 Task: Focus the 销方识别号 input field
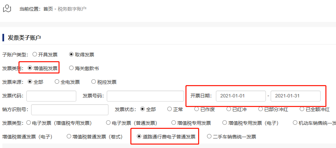70,110
